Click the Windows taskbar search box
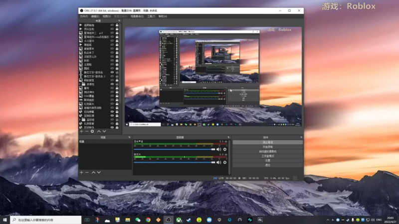This screenshot has width=399, height=224. 46,220
